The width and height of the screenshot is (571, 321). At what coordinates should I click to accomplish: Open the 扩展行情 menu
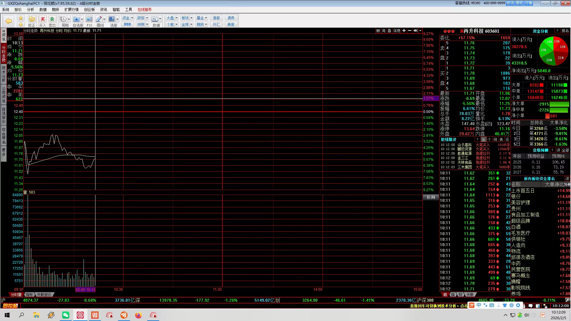click(71, 10)
